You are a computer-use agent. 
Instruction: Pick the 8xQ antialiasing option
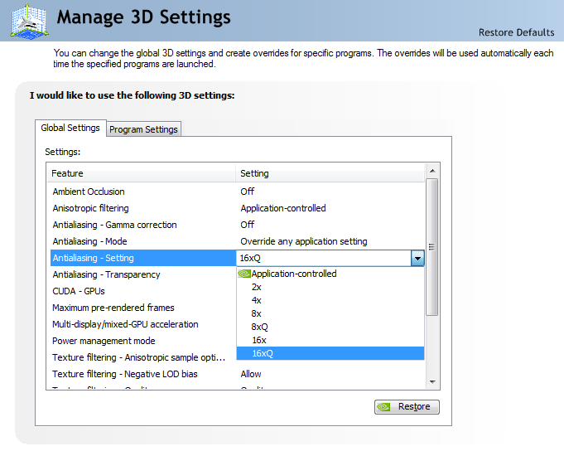click(330, 327)
